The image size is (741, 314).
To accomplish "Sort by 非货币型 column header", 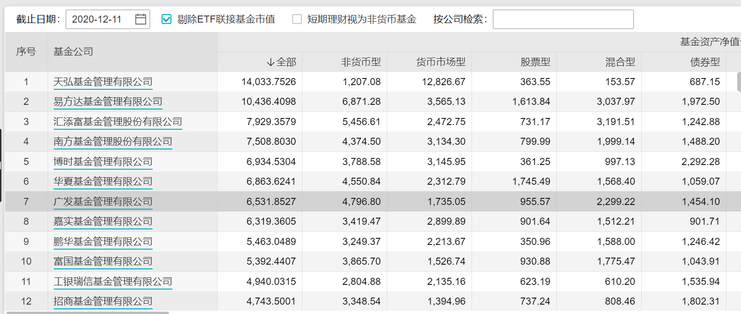I will [361, 62].
